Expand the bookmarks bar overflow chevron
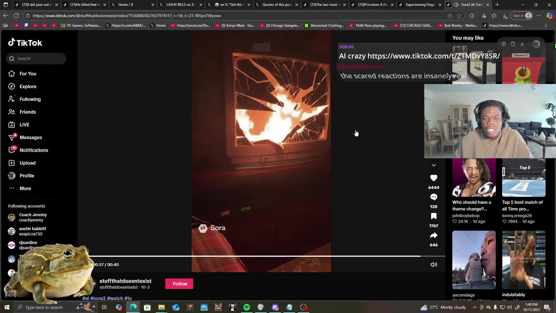Image resolution: width=556 pixels, height=313 pixels. point(546,26)
